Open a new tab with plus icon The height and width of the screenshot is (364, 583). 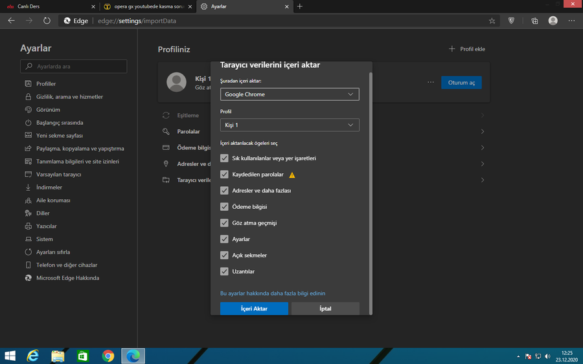tap(300, 6)
